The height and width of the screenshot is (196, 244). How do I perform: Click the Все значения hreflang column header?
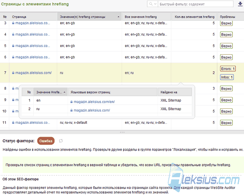click(146, 17)
